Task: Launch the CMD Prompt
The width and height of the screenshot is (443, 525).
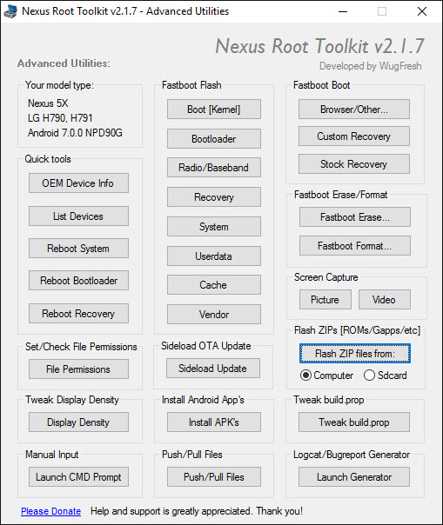Action: [x=78, y=477]
